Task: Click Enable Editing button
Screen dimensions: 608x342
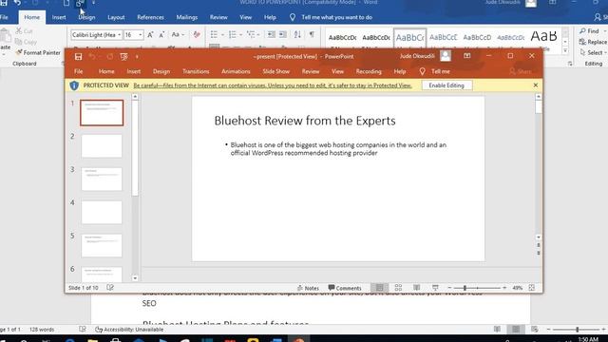Action: click(x=446, y=85)
